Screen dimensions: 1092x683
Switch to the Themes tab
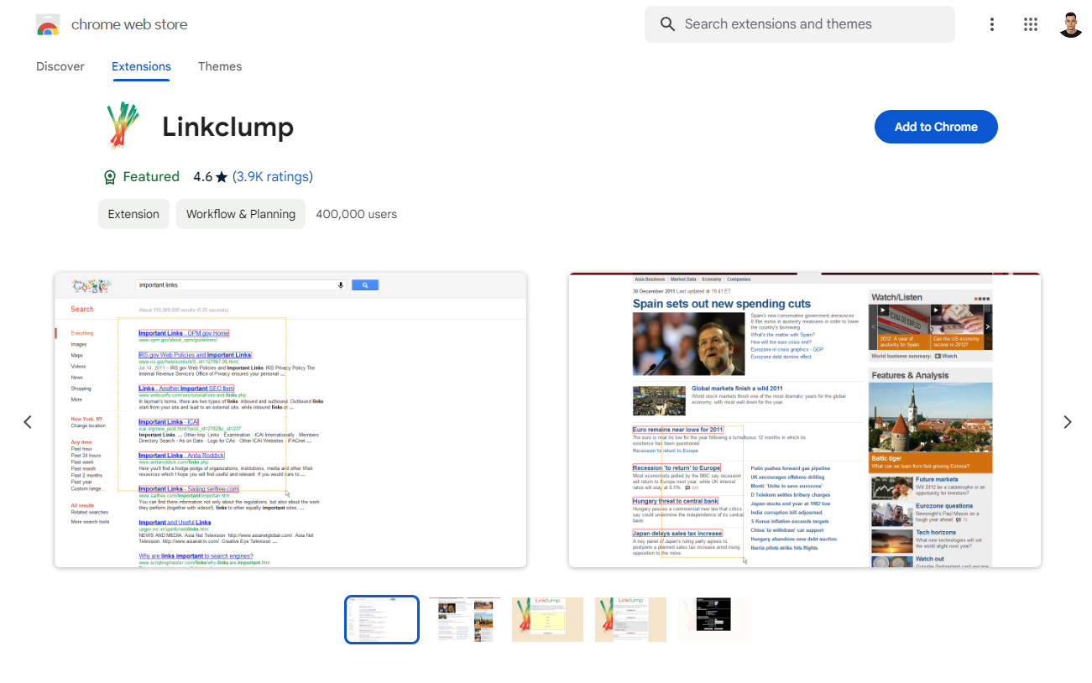coord(220,66)
